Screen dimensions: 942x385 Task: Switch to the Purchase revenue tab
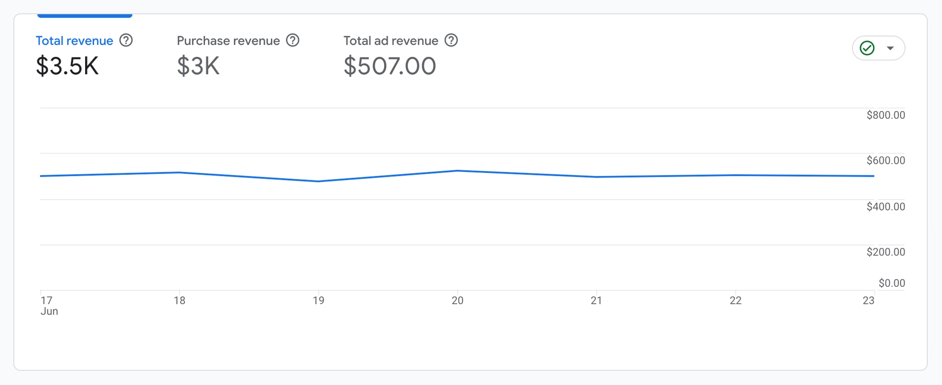(228, 41)
